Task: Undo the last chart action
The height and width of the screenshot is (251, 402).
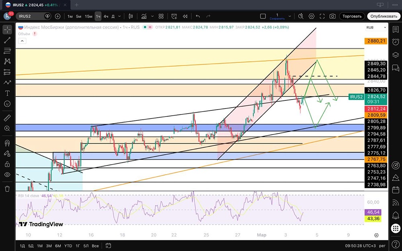Action: 198,16
